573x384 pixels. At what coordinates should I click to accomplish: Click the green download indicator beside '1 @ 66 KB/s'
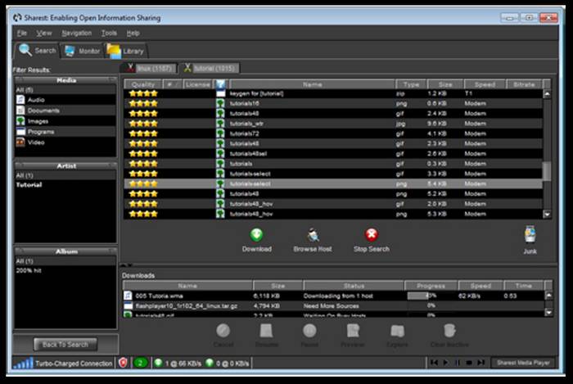pyautogui.click(x=158, y=363)
